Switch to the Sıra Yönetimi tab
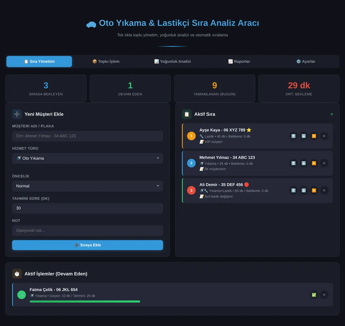This screenshot has height=326, width=345. coord(39,61)
